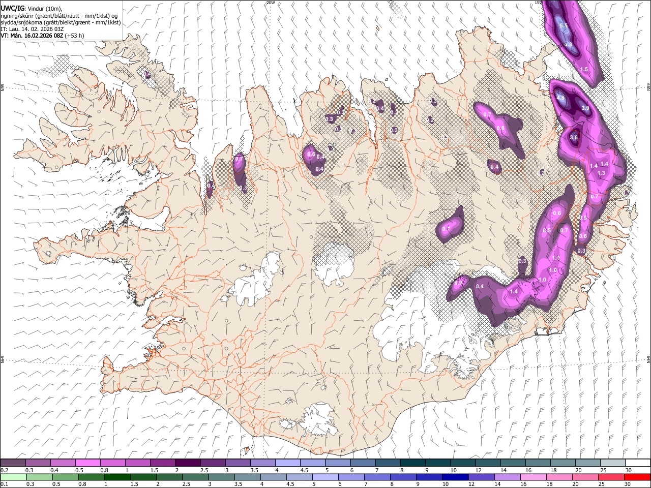Screen dimensions: 651x488
Task: Click the '15W' longitude label
Action: [539, 3]
